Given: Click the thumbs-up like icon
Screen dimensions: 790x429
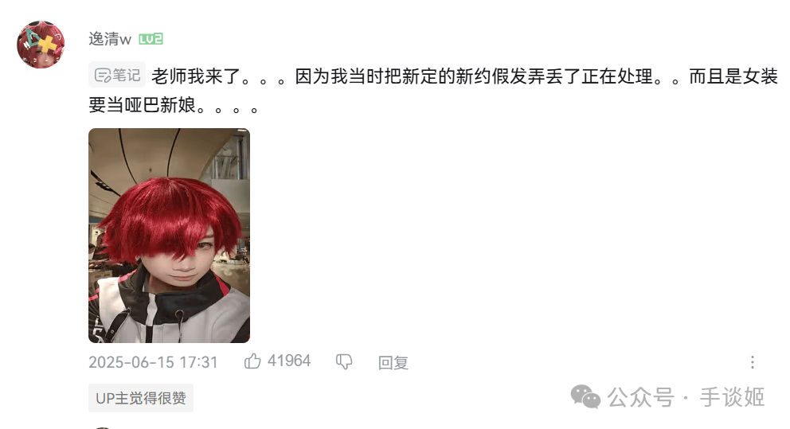Looking at the screenshot, I should point(252,361).
